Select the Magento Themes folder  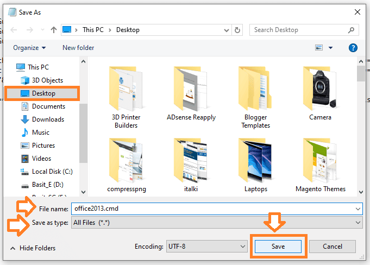point(321,165)
